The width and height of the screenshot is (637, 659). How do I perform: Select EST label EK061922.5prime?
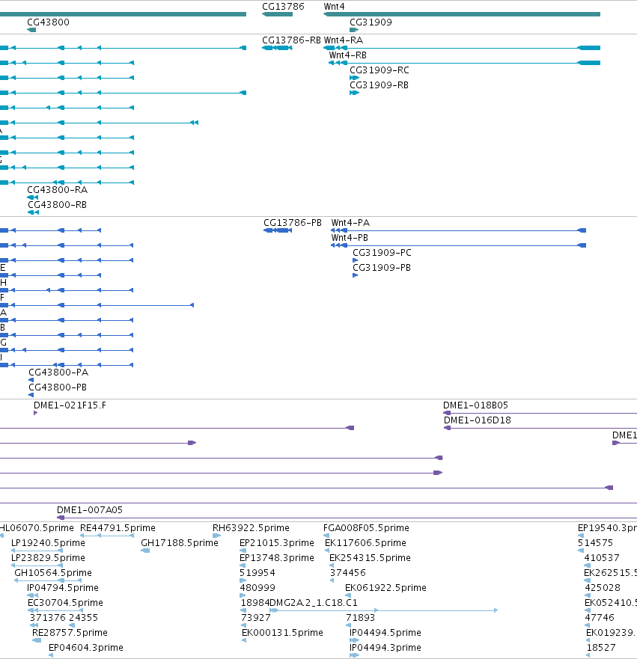[385, 588]
